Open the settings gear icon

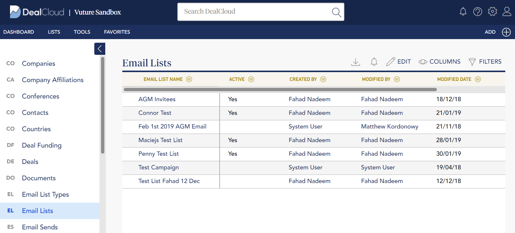click(492, 12)
